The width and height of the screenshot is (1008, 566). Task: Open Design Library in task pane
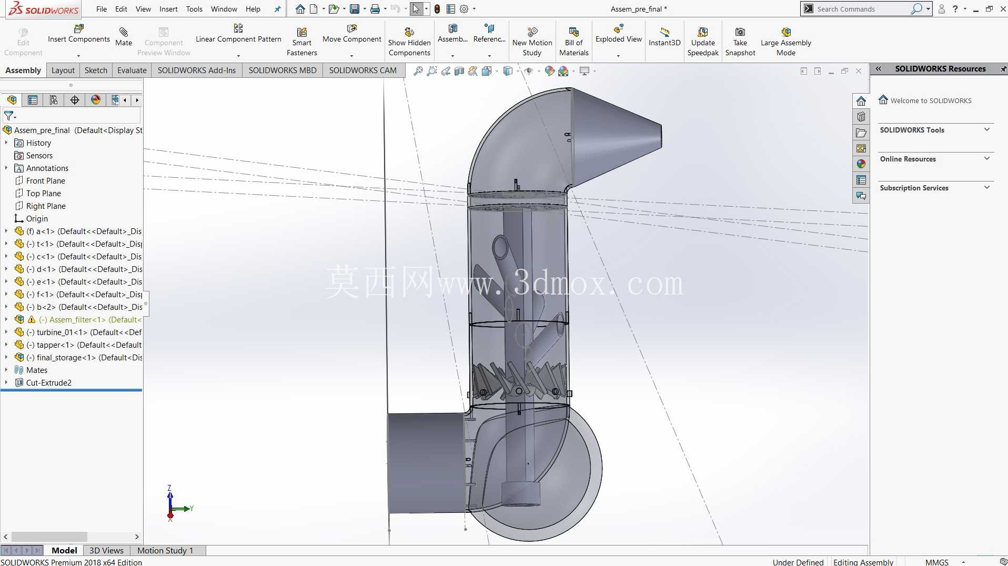861,117
